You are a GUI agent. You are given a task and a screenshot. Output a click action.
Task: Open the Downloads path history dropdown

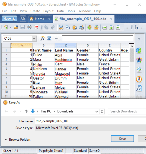coord(97,111)
